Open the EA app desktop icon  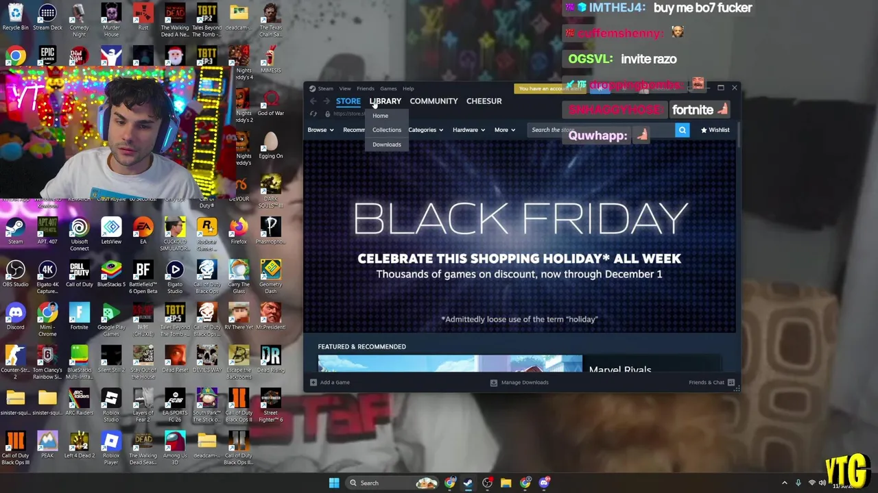coord(143,231)
